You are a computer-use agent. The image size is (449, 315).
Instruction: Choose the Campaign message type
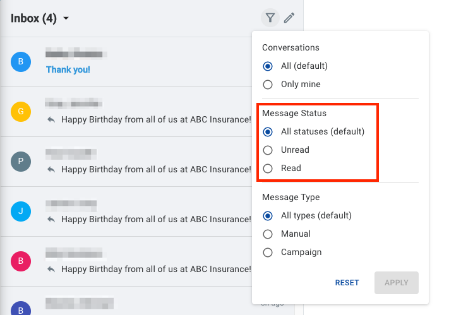(268, 253)
